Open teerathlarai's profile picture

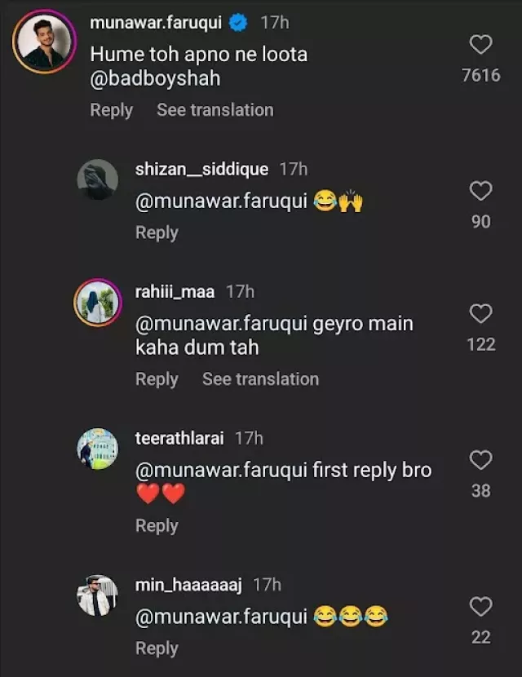[97, 449]
